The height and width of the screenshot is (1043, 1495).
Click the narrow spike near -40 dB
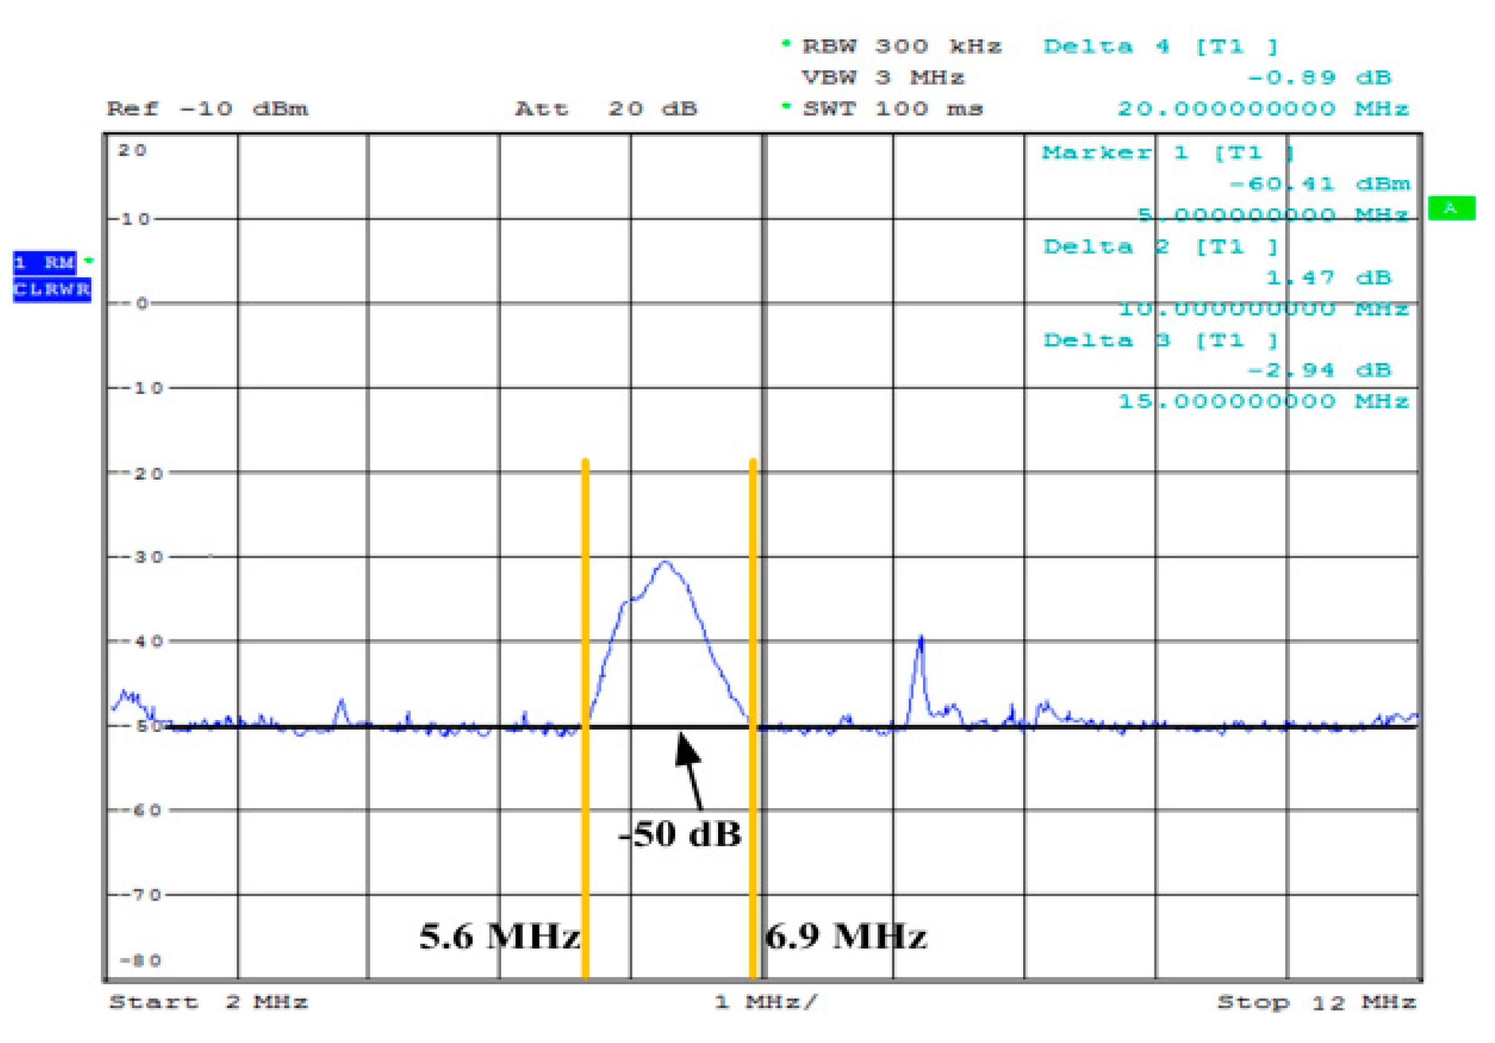(920, 641)
